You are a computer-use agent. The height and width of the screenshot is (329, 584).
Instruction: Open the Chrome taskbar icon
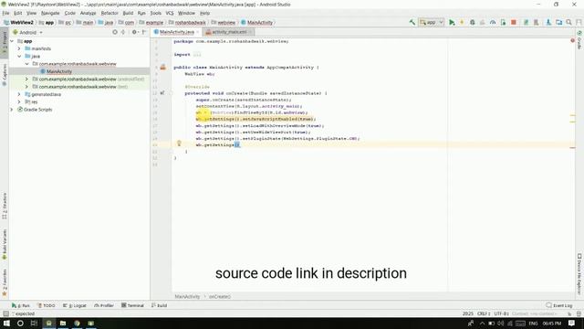(x=77, y=323)
